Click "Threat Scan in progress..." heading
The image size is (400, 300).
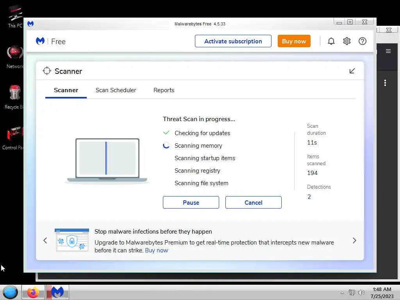pos(199,119)
